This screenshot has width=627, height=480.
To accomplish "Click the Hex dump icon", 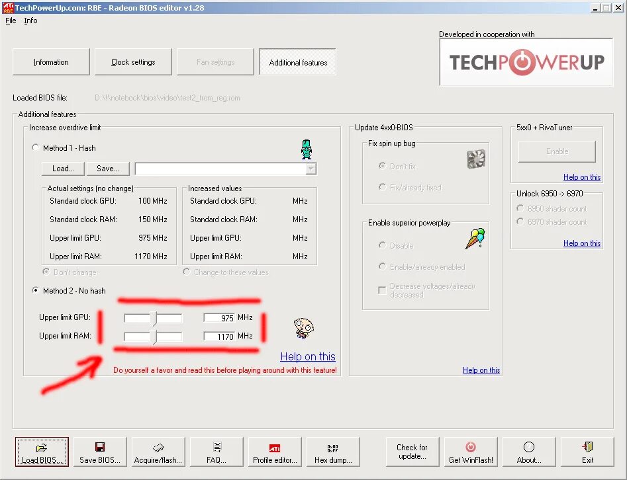I will pyautogui.click(x=332, y=448).
